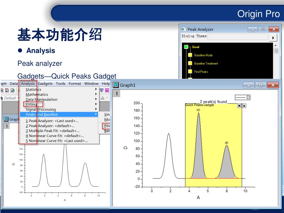Expand the Fitting submenu
This screenshot has height=213, width=284.
click(x=59, y=104)
